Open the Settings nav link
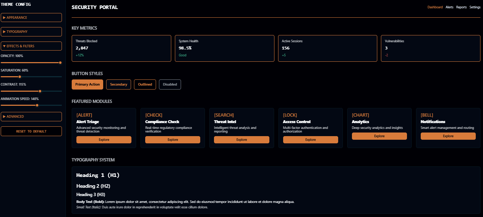 point(475,7)
